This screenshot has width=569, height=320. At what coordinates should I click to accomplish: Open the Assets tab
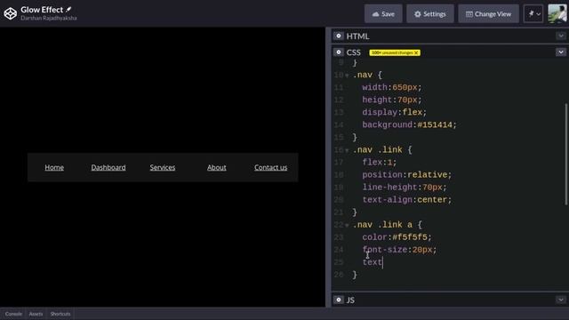(36, 314)
